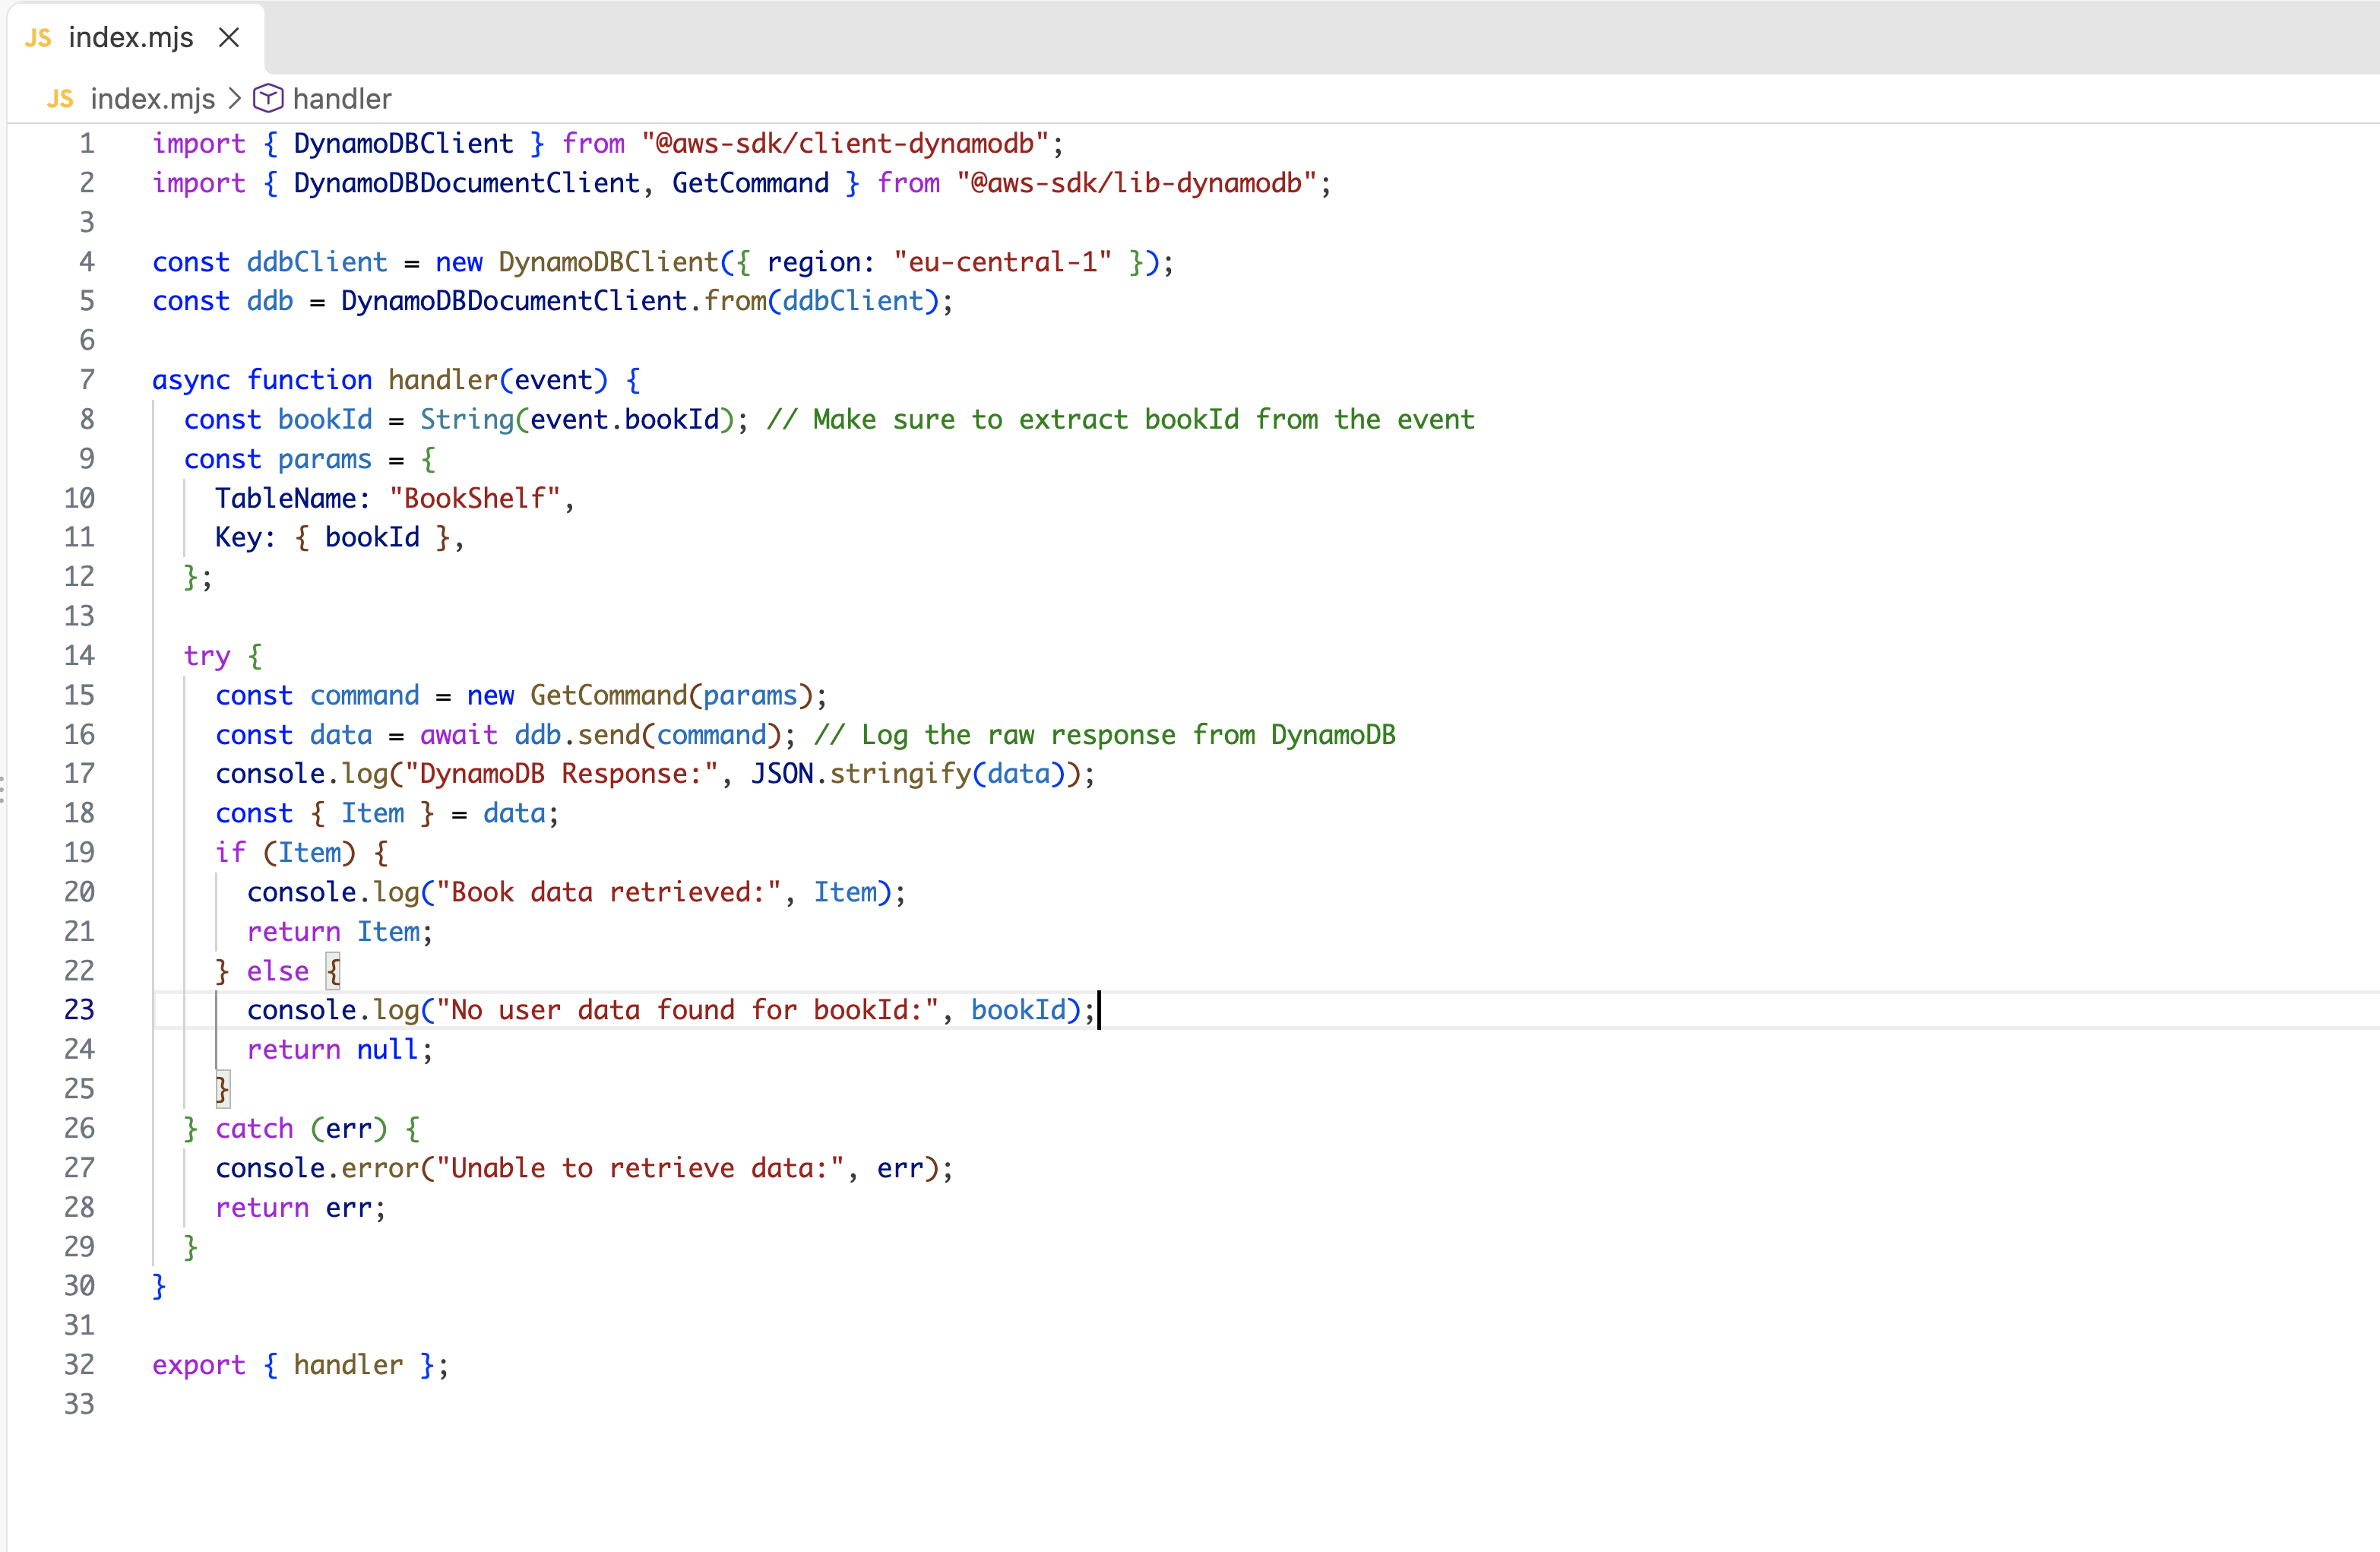
Task: Click line number 23 in the gutter
Action: click(x=79, y=1010)
